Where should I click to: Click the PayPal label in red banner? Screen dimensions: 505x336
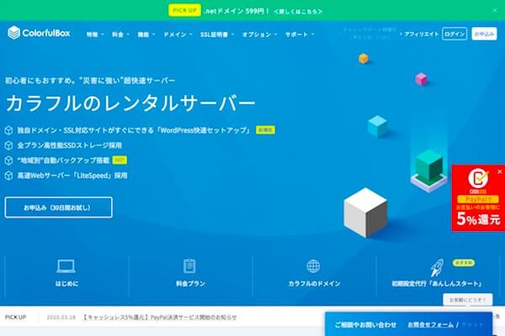[x=478, y=199]
